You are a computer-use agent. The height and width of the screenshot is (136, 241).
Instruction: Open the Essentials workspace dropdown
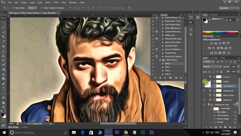click(x=229, y=8)
